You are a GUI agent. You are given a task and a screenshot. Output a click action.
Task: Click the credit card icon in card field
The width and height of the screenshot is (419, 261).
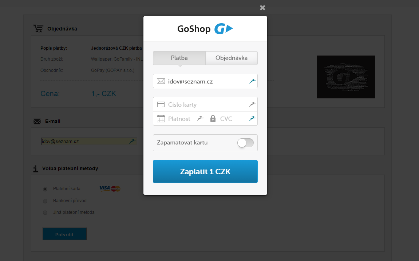click(161, 104)
